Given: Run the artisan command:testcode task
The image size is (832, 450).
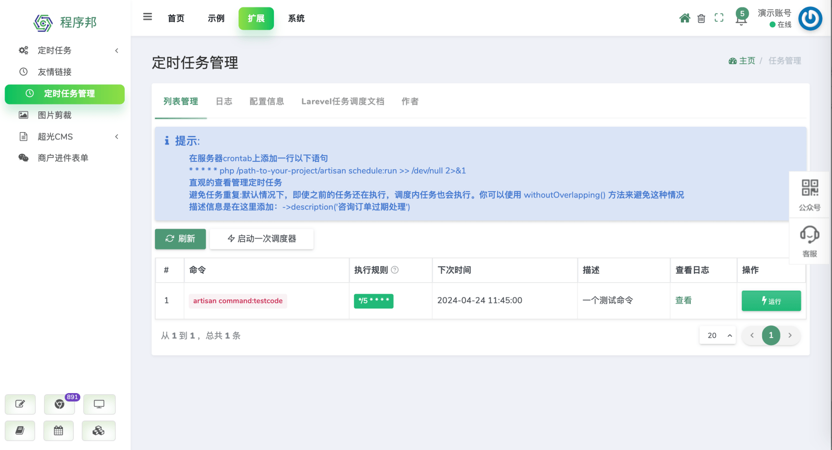Looking at the screenshot, I should pyautogui.click(x=771, y=300).
